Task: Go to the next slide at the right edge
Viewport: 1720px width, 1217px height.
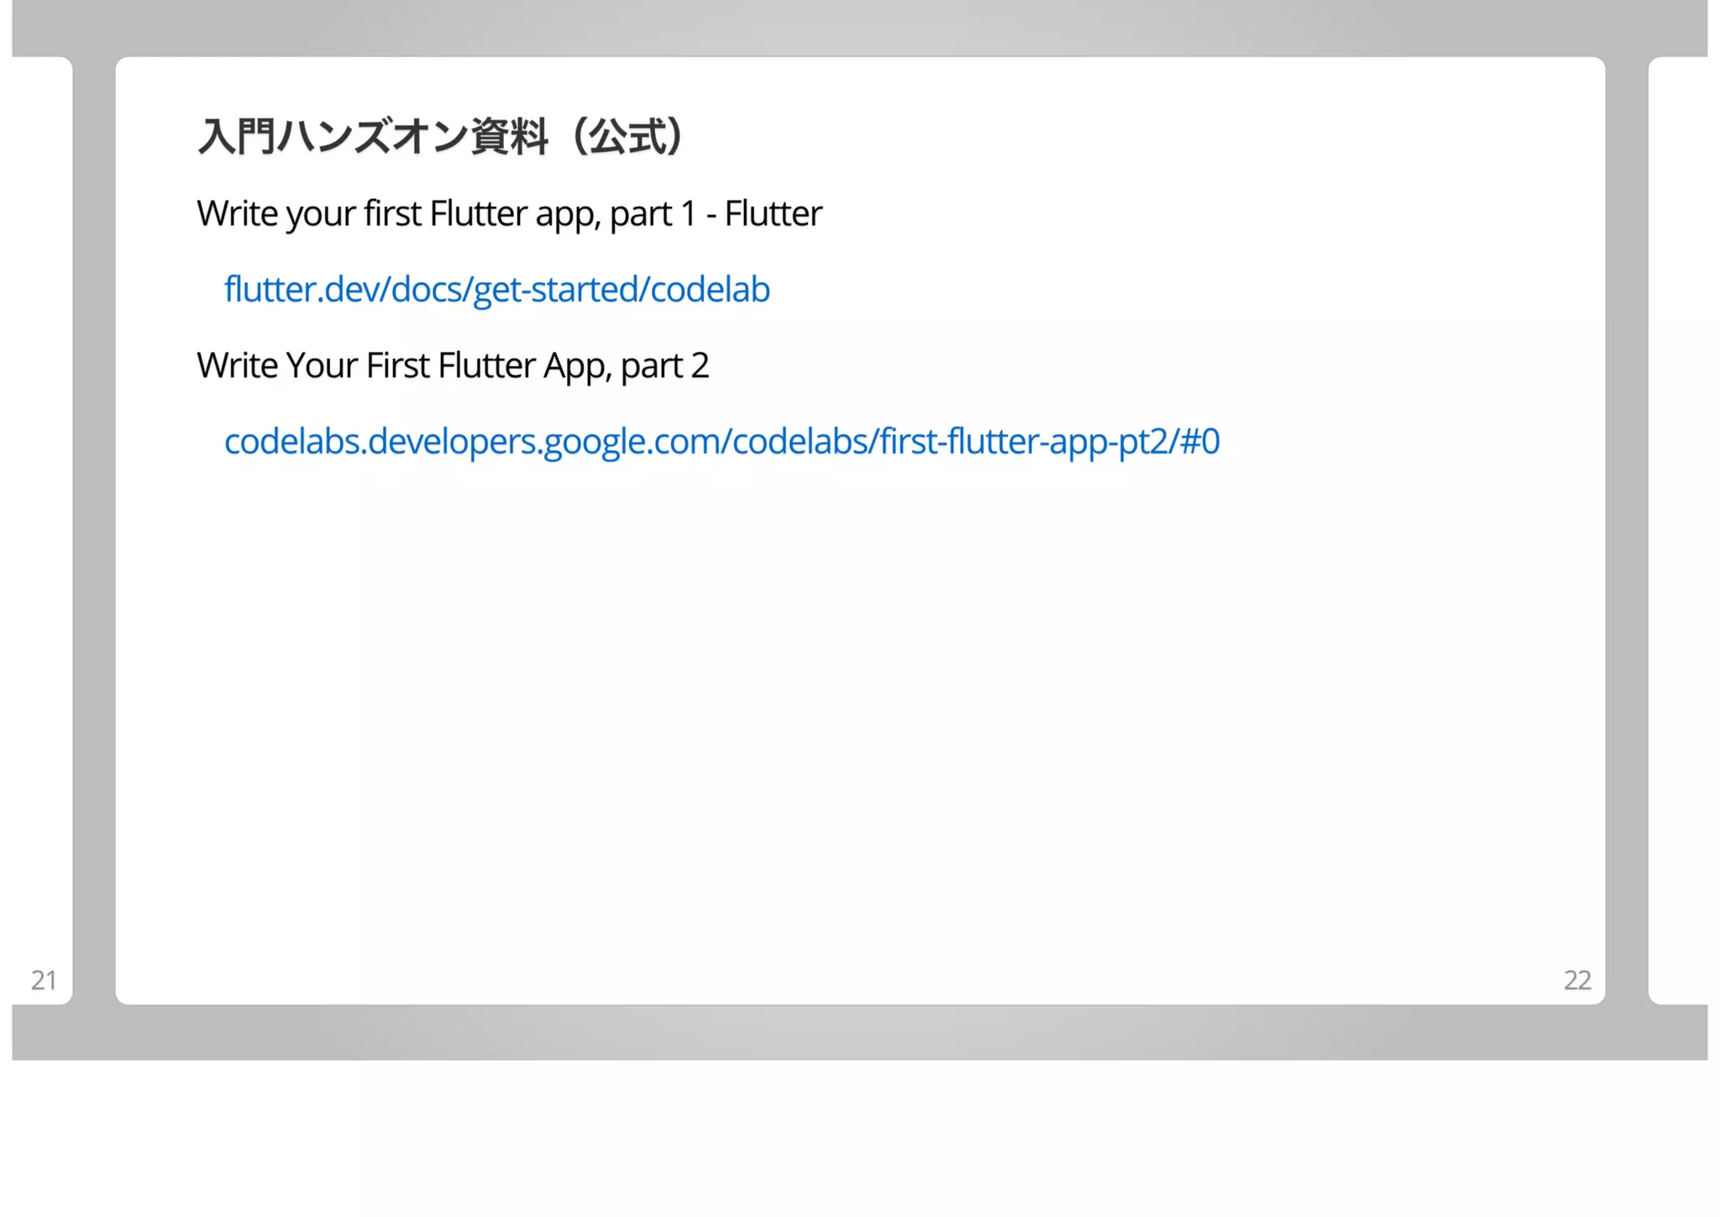Action: click(x=1677, y=531)
